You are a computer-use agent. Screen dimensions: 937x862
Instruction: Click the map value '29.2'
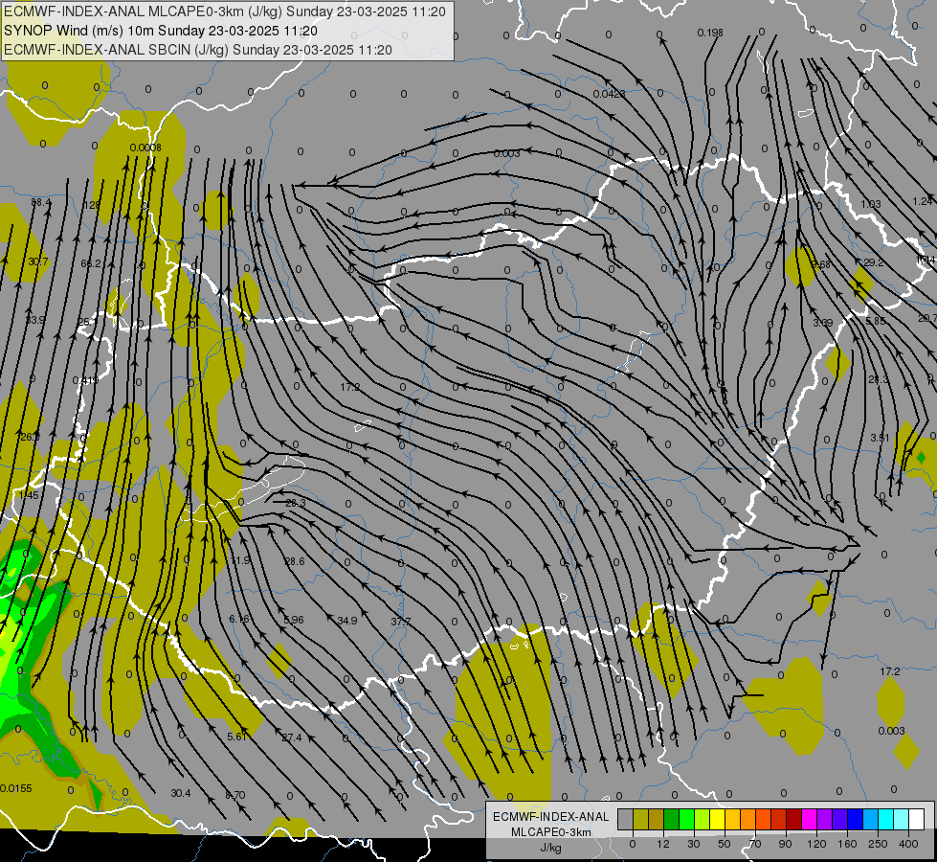click(874, 262)
